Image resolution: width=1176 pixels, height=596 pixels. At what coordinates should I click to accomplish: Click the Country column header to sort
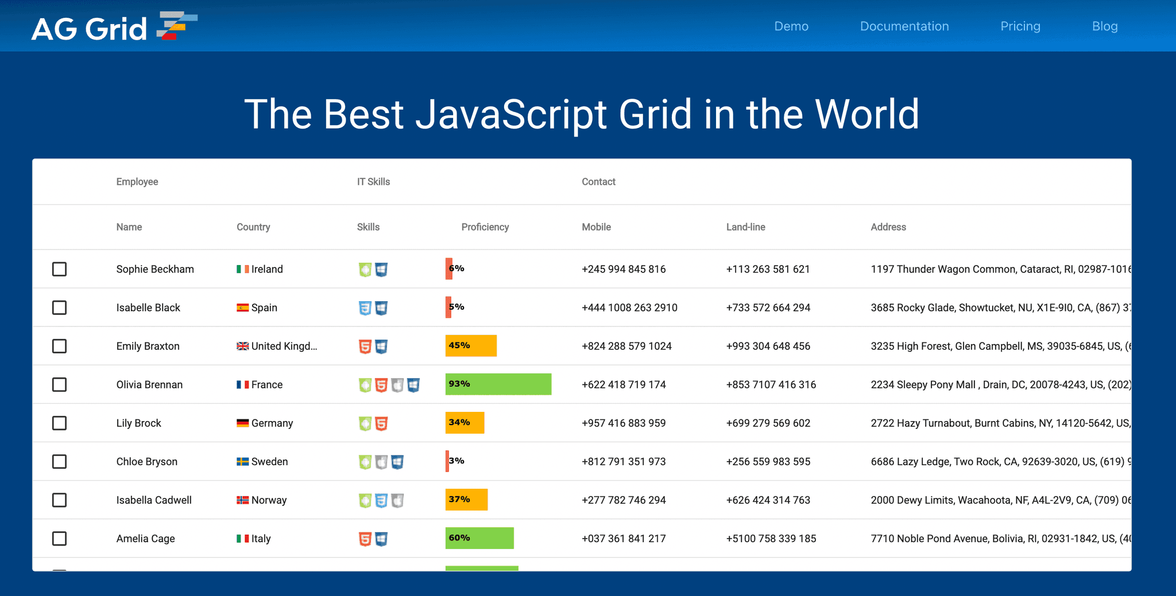[253, 227]
